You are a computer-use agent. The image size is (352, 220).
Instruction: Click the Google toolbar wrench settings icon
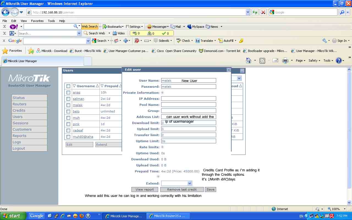point(324,41)
